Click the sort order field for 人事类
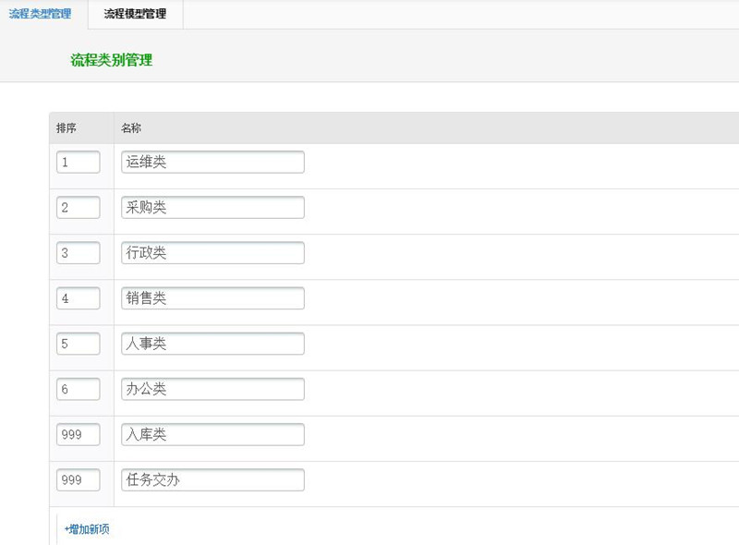This screenshot has height=545, width=739. [x=79, y=343]
